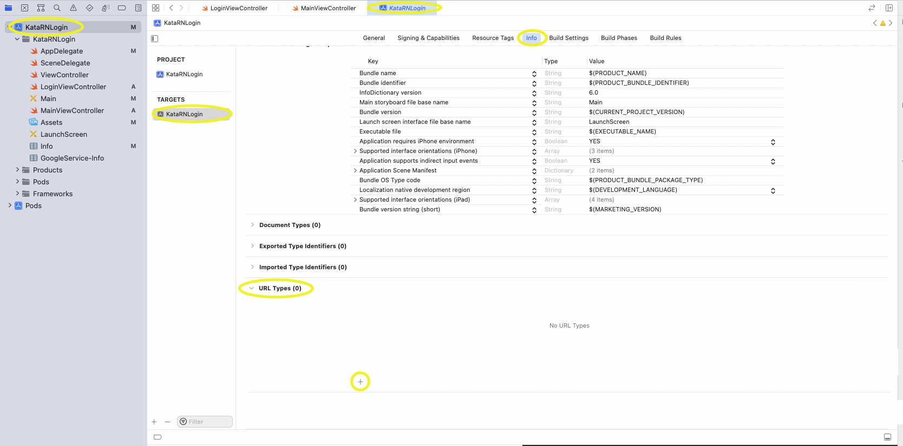The height and width of the screenshot is (446, 903).
Task: Open the Find navigator magnifier icon
Action: click(57, 8)
